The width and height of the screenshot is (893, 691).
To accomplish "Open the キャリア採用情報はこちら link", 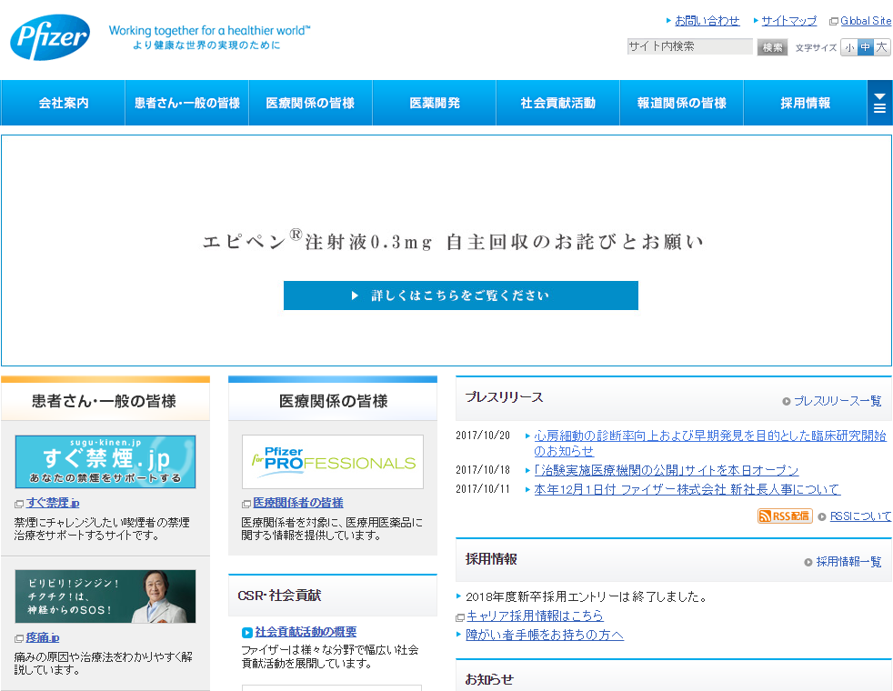I will point(535,616).
